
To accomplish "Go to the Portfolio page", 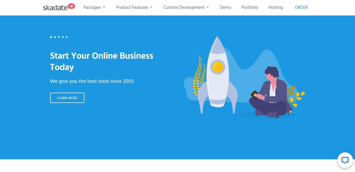I will tap(250, 8).
